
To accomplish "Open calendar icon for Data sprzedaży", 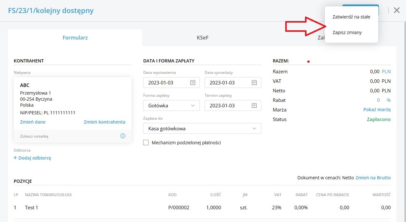I will (254, 82).
